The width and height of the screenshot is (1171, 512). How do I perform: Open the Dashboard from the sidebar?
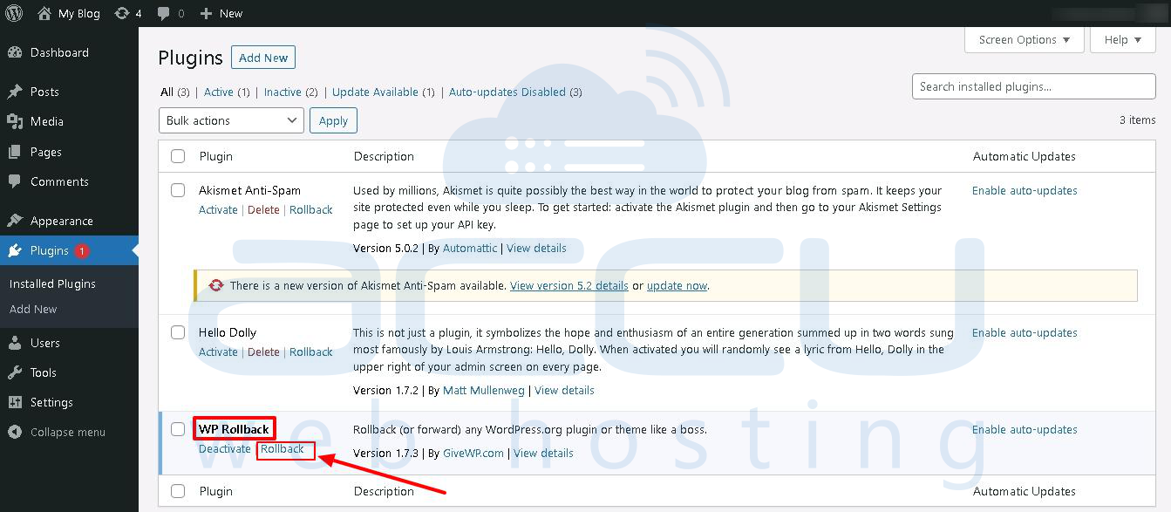52,52
